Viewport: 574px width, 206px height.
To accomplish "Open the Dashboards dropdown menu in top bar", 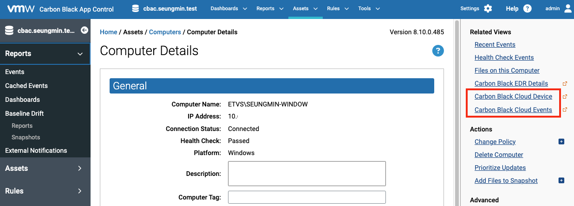I will click(229, 8).
